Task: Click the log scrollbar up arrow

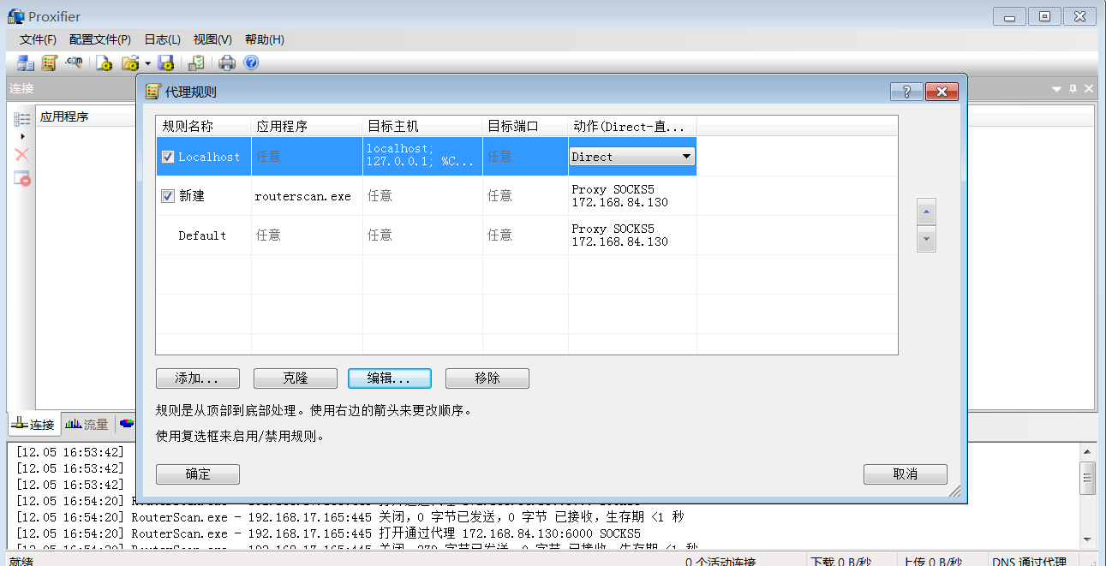Action: tap(1087, 452)
